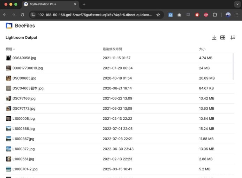Click the camera extension icon in toolbar
The height and width of the screenshot is (178, 242).
[179, 15]
